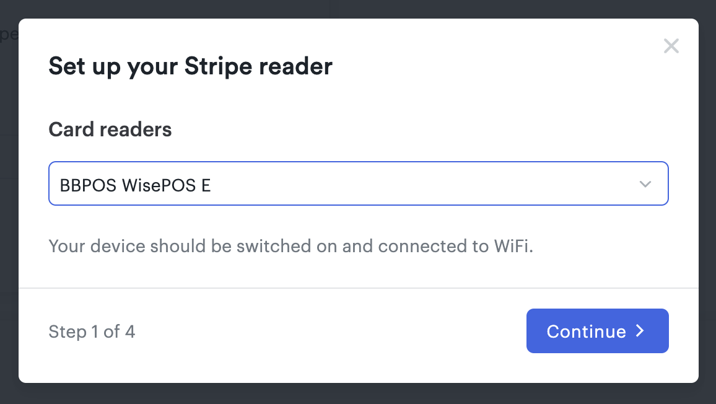Click the word WiFi in the helper sentence
This screenshot has width=716, height=404.
[x=513, y=246]
